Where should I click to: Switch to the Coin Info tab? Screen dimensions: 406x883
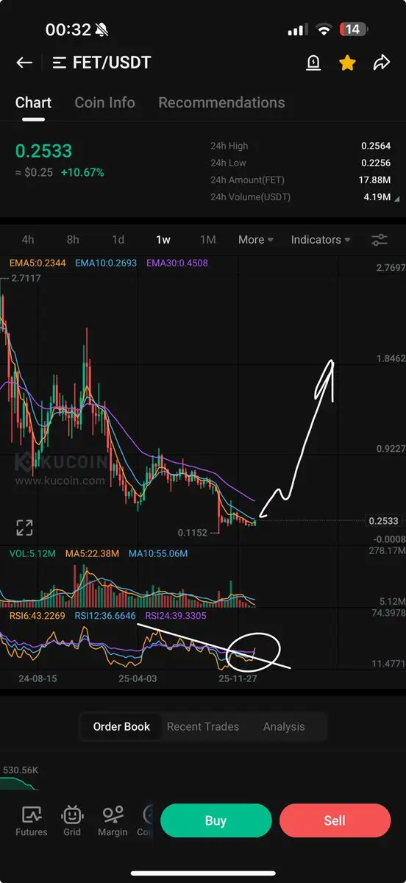click(x=105, y=102)
